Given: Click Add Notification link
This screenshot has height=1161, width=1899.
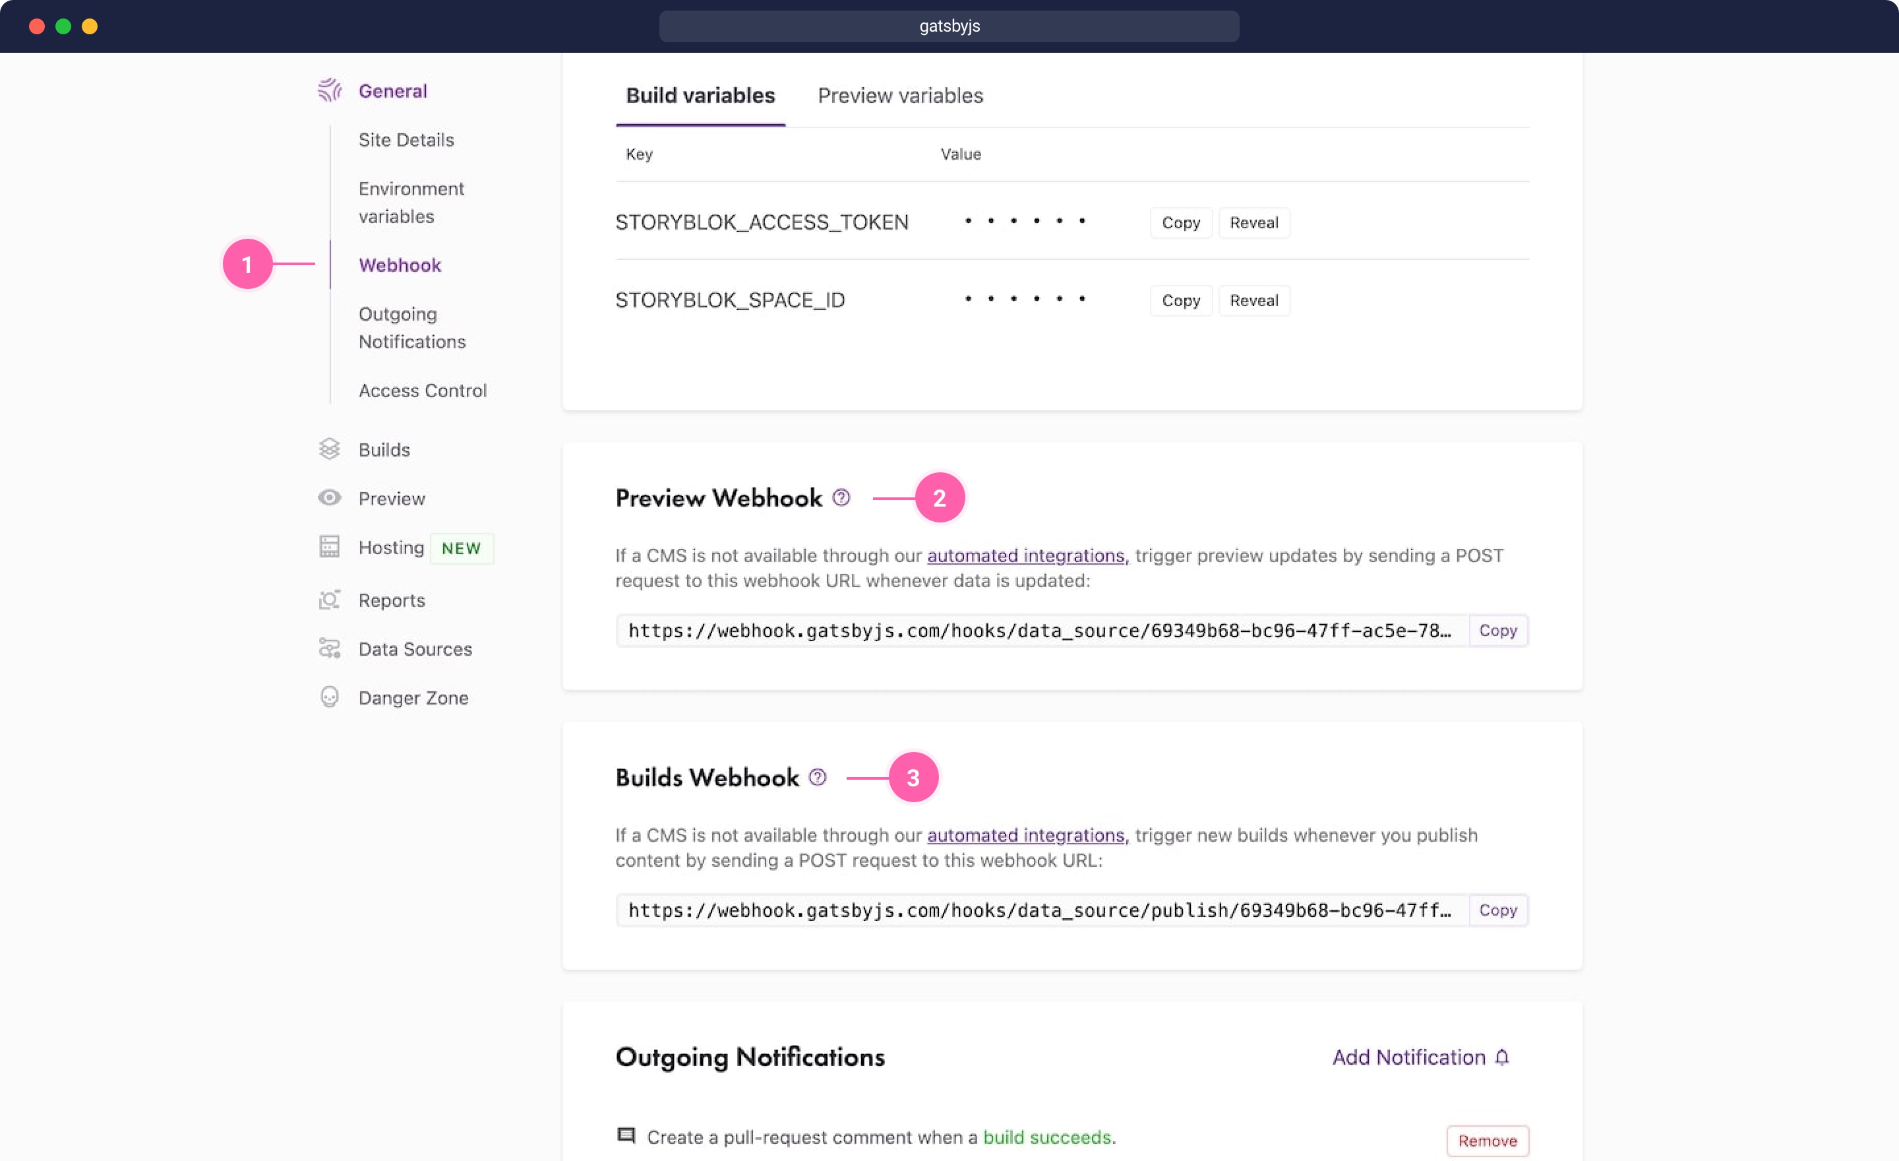Looking at the screenshot, I should click(x=1420, y=1057).
